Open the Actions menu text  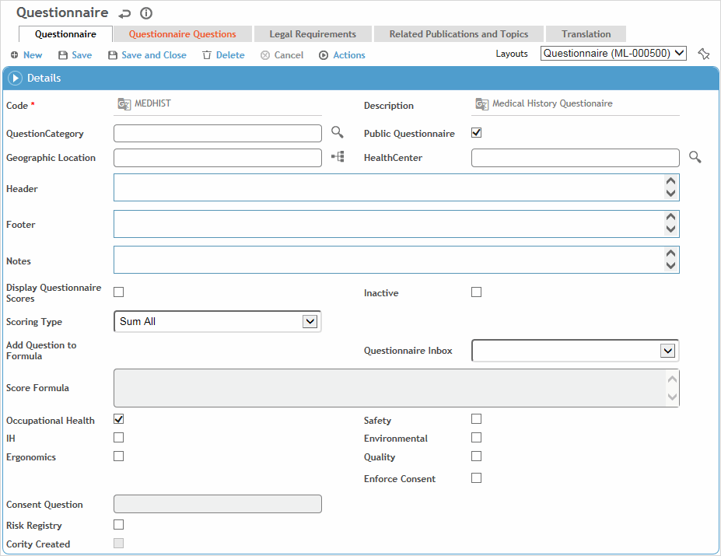pyautogui.click(x=349, y=55)
